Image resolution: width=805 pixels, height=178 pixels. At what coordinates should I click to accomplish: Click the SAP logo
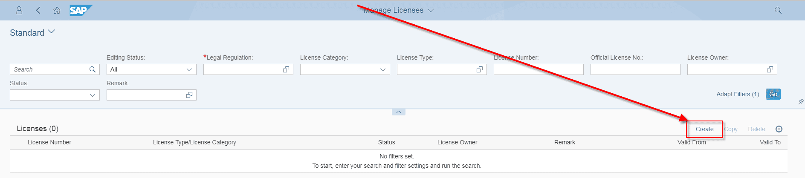[x=80, y=10]
